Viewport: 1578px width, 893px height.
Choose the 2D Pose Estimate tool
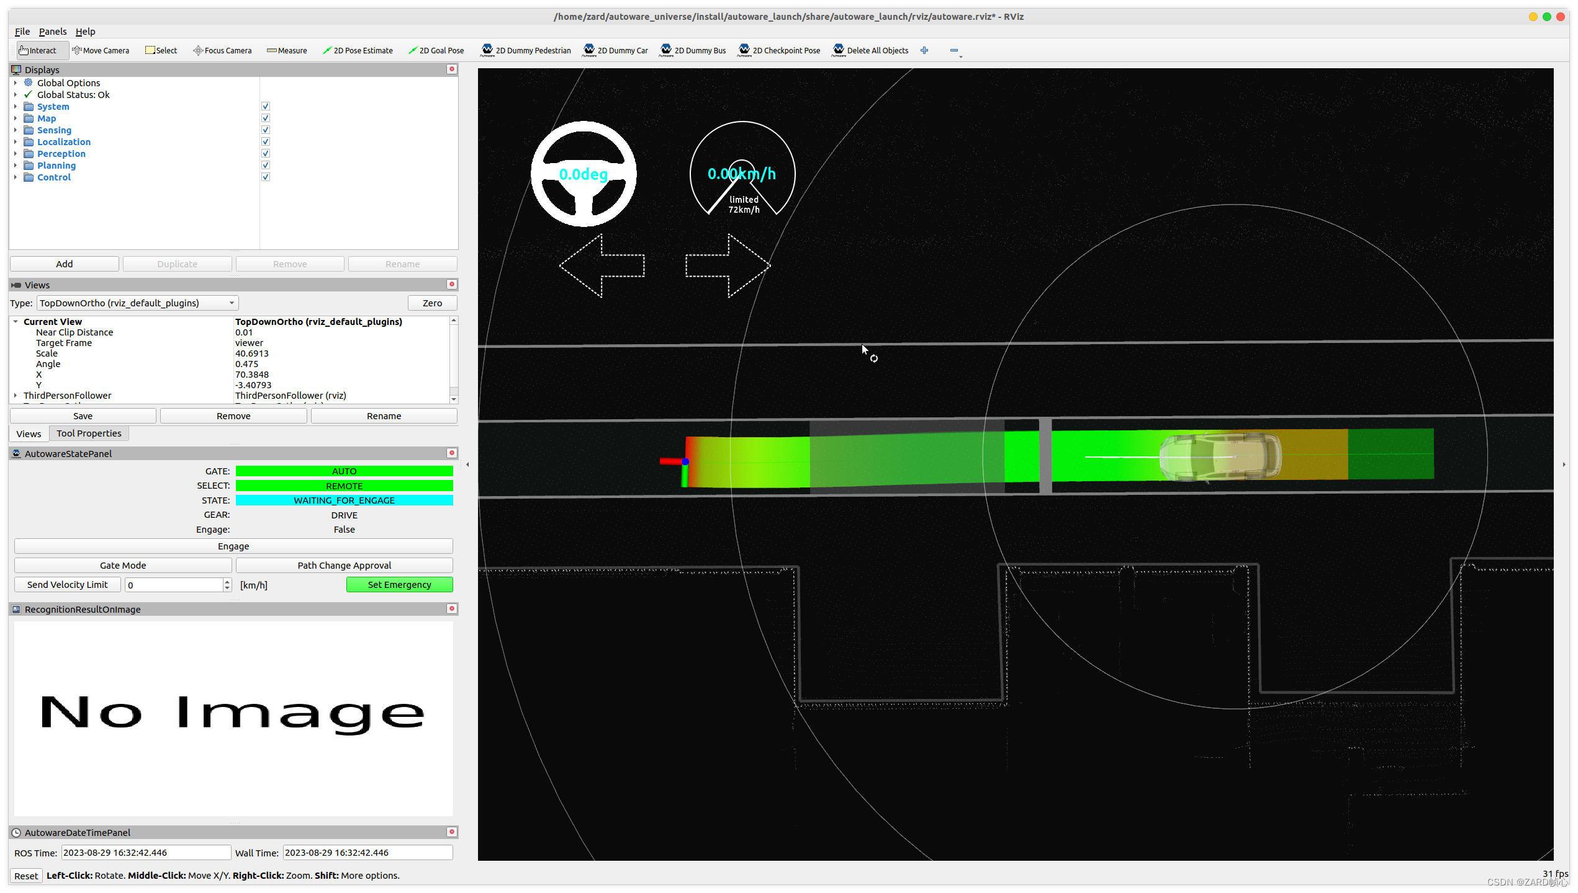click(x=358, y=50)
